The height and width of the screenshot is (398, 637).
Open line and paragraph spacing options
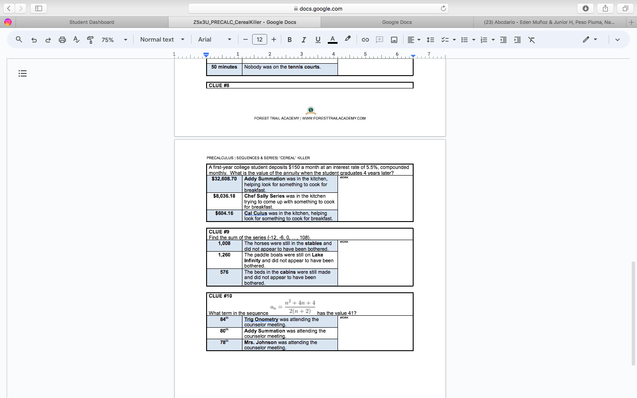[430, 40]
